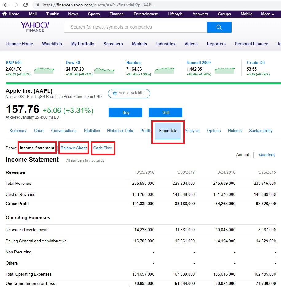Viewport: 281px width, 287px height.
Task: Switch to the Historical Data tab
Action: click(x=120, y=131)
